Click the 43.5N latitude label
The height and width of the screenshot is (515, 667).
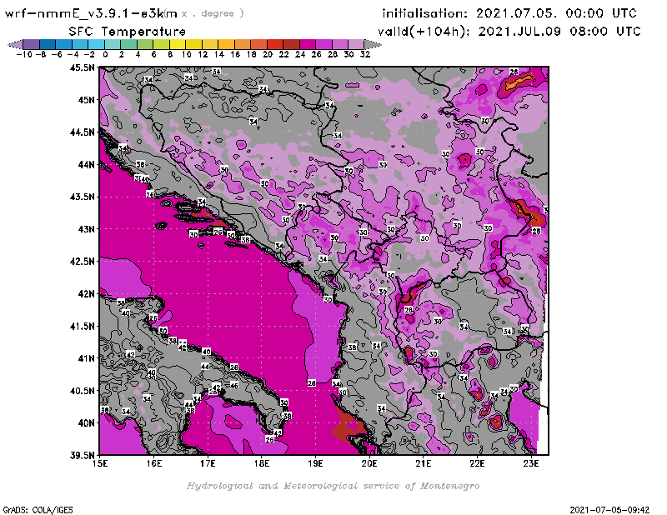83,197
